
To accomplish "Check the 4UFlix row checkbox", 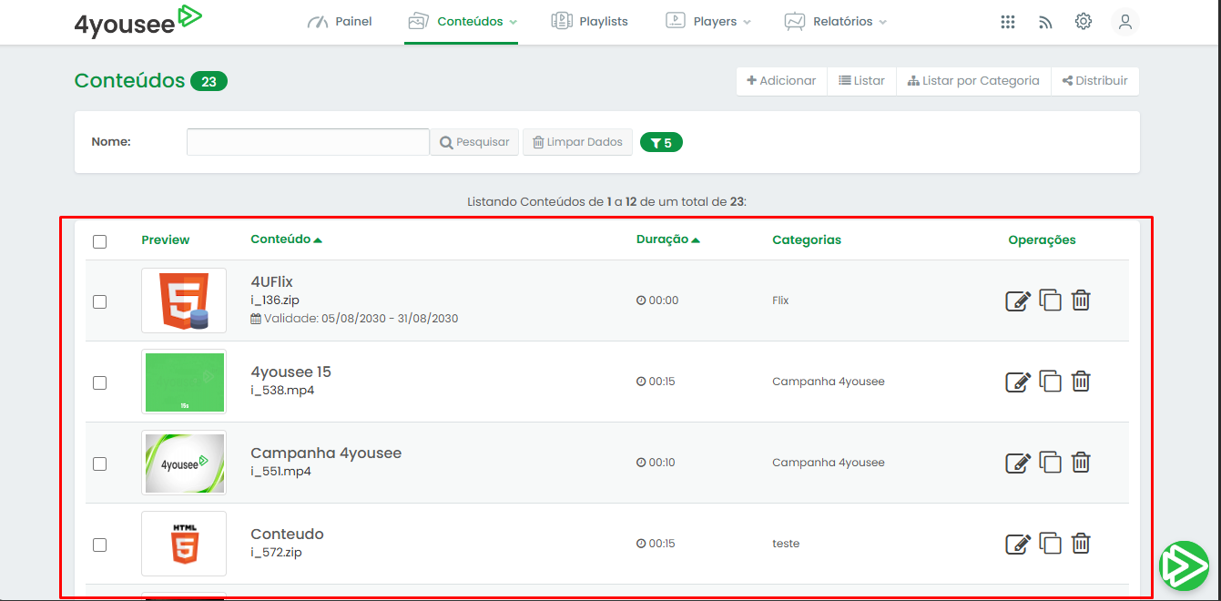I will 99,301.
